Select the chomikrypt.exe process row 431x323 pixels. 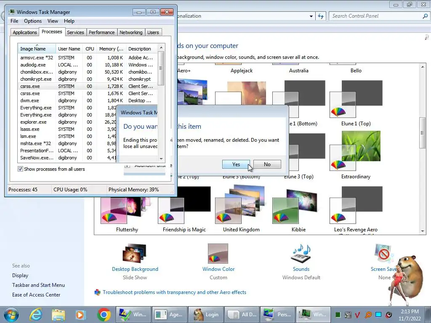click(88, 79)
